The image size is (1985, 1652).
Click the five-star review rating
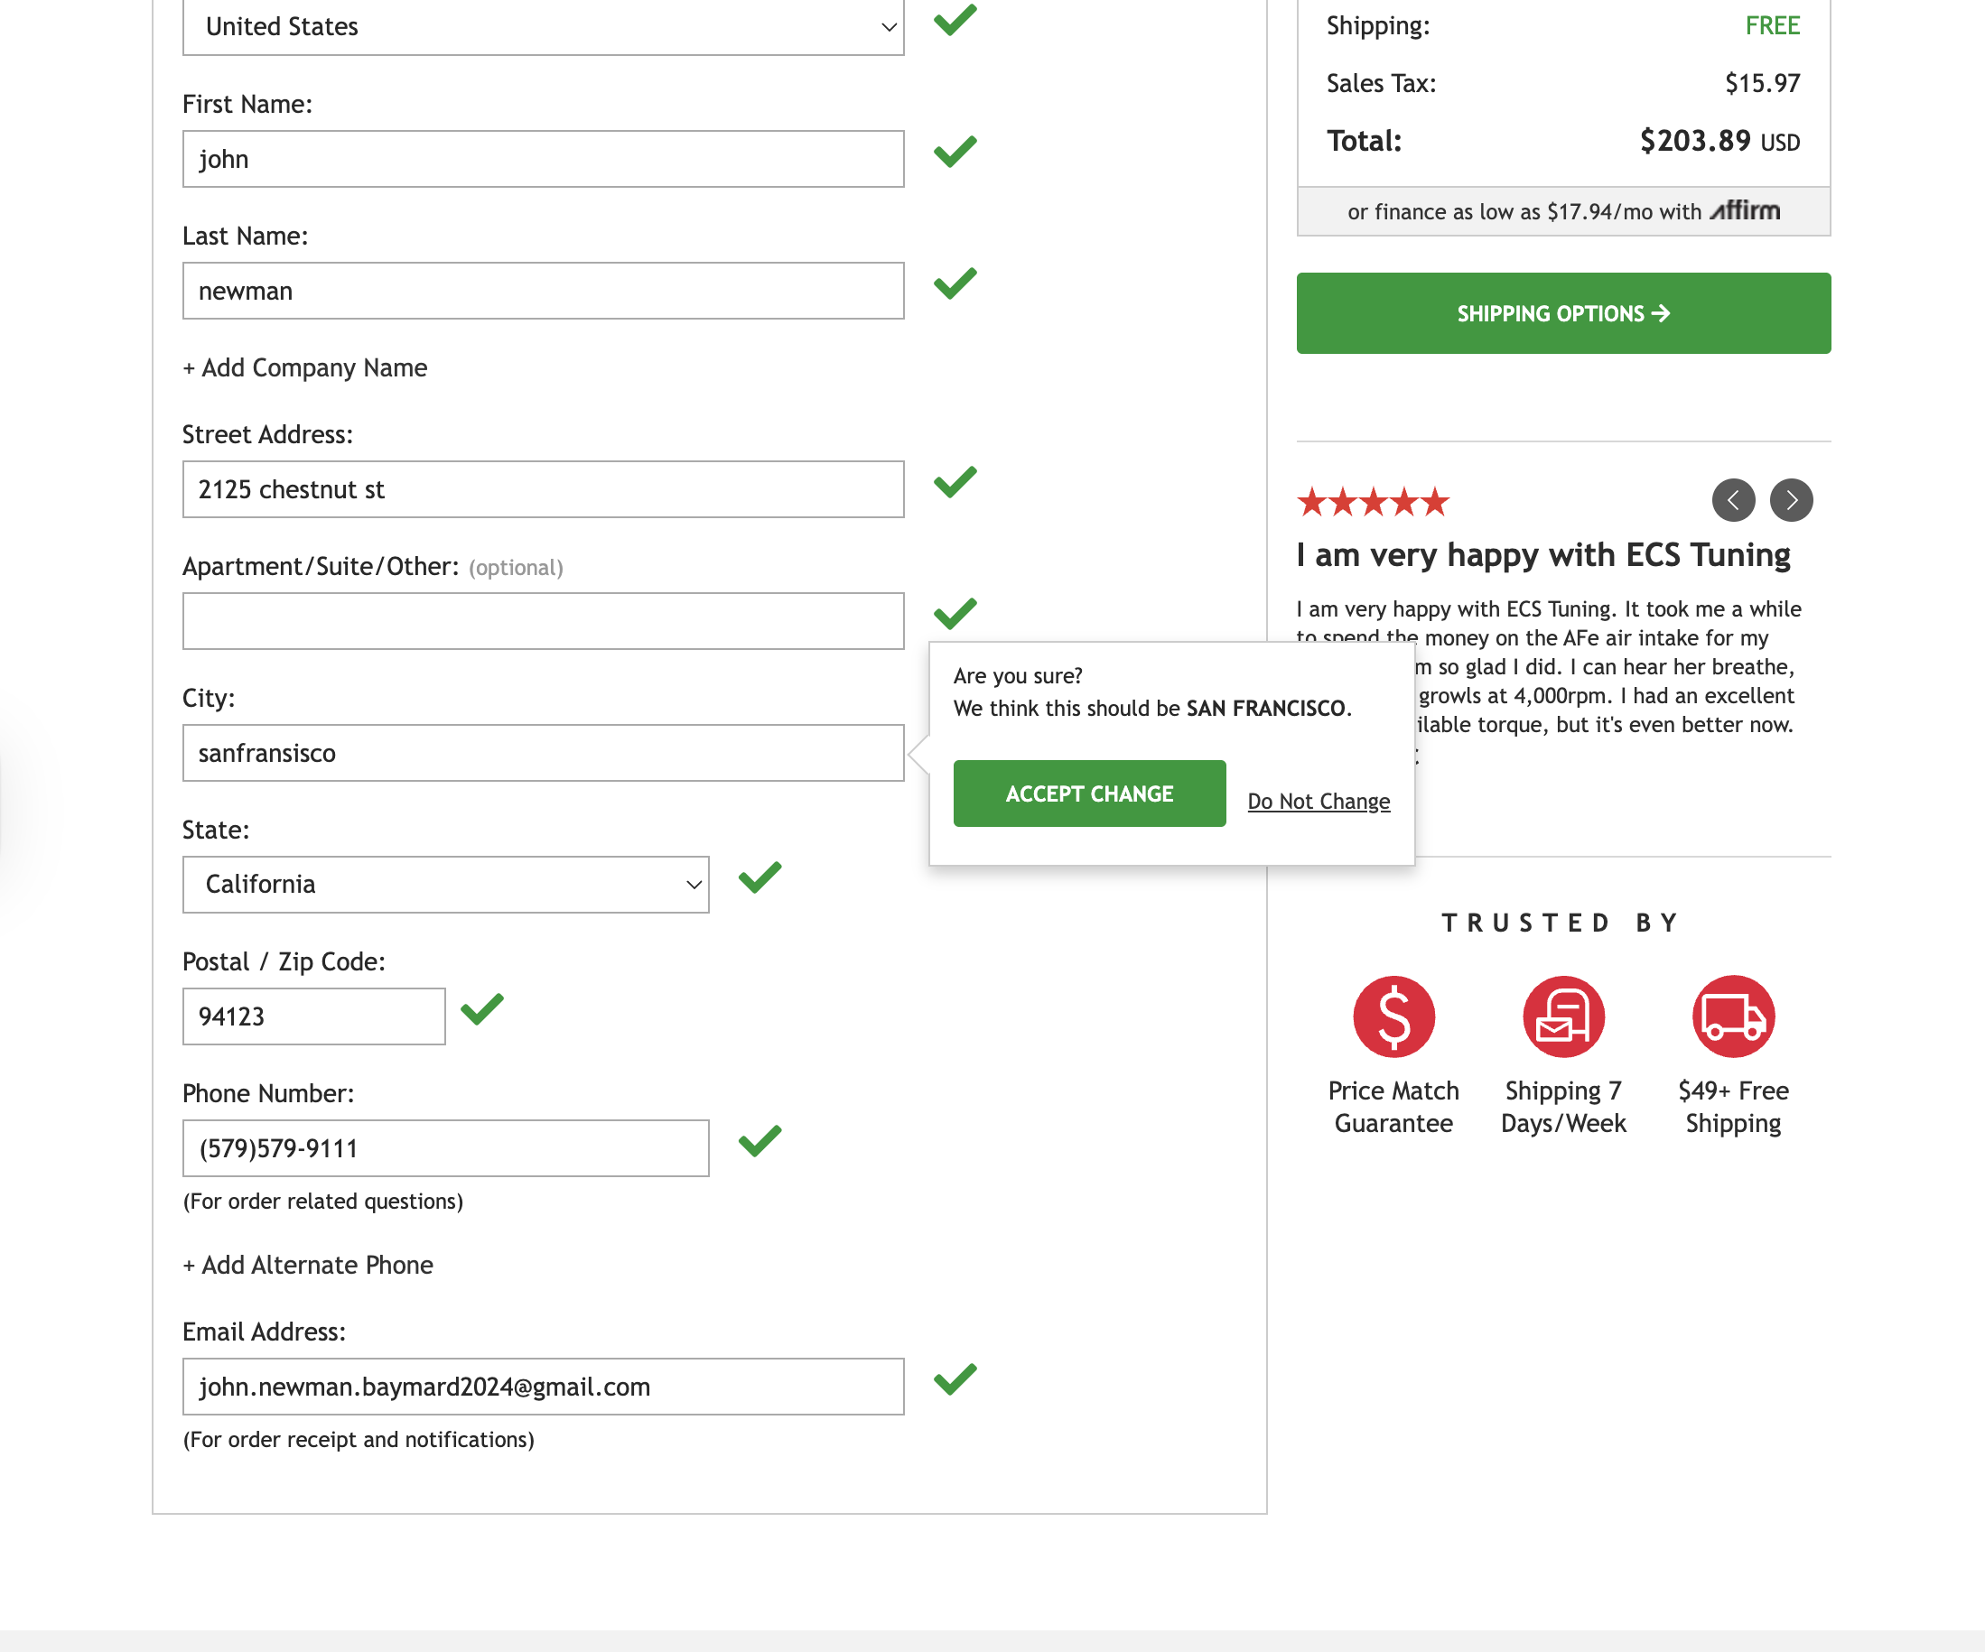[x=1373, y=502]
